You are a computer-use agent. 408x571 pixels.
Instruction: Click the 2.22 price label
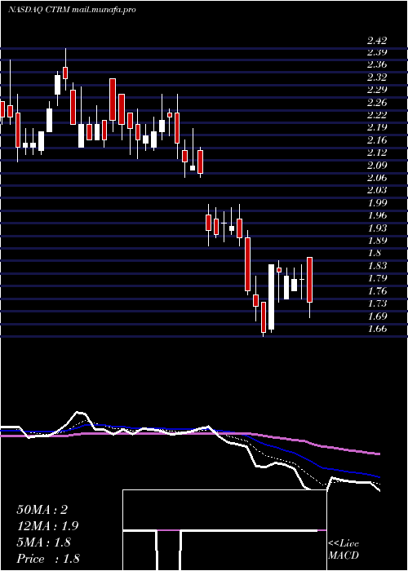pos(377,115)
